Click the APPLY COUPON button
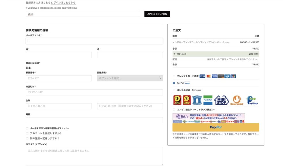295x166 pixels. coord(157,14)
